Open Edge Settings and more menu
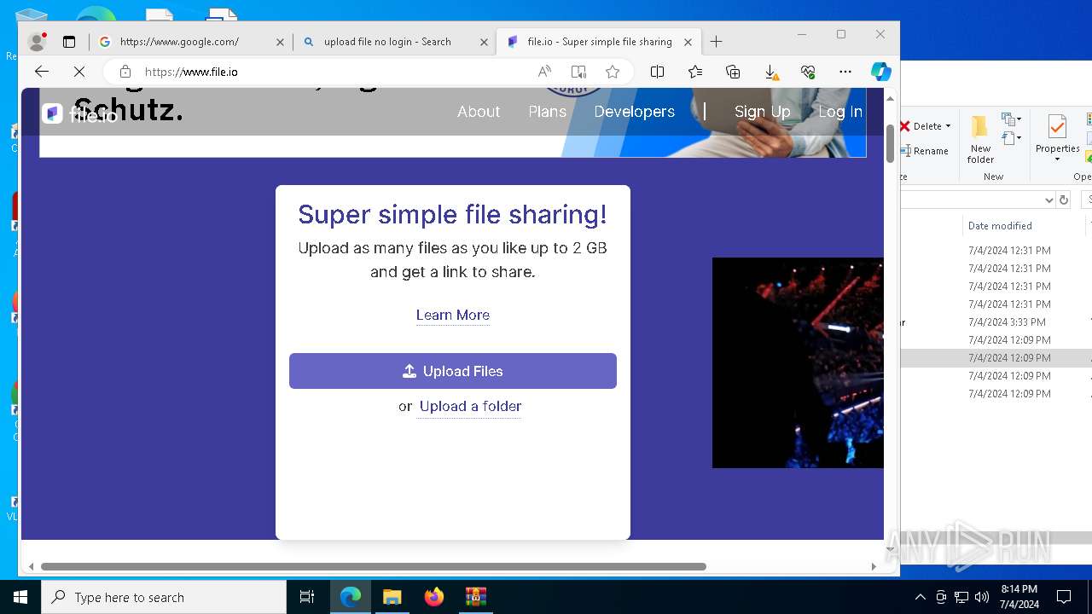 845,72
